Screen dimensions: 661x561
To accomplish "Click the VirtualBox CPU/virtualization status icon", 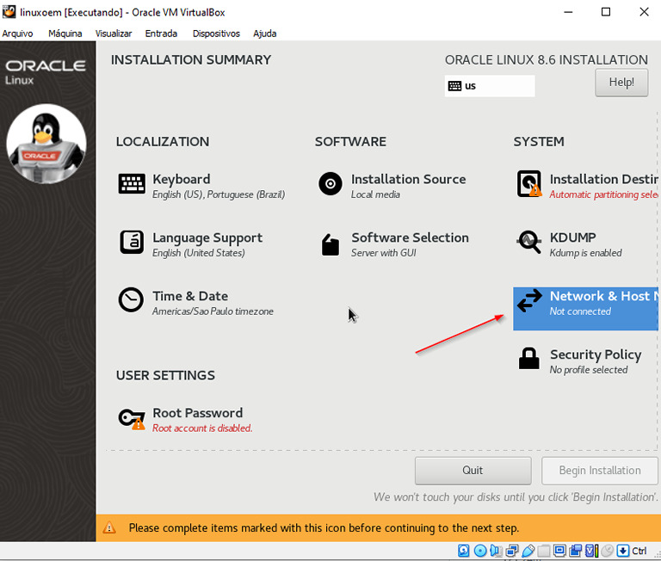I will point(592,551).
